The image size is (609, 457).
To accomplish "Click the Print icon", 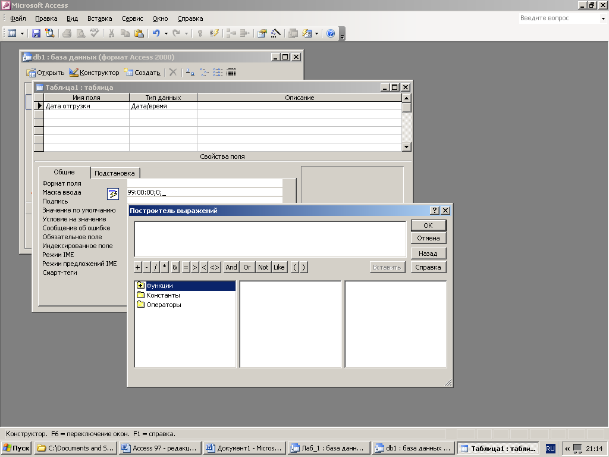I will [67, 33].
